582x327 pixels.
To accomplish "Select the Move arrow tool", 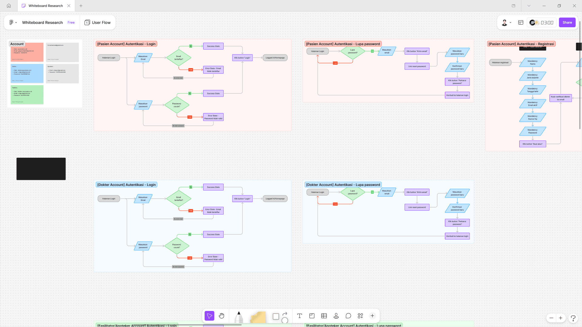I will click(x=209, y=316).
